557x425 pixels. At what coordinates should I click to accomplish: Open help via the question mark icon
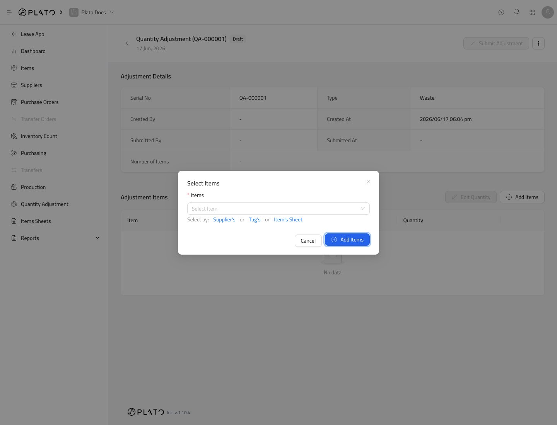coord(501,12)
